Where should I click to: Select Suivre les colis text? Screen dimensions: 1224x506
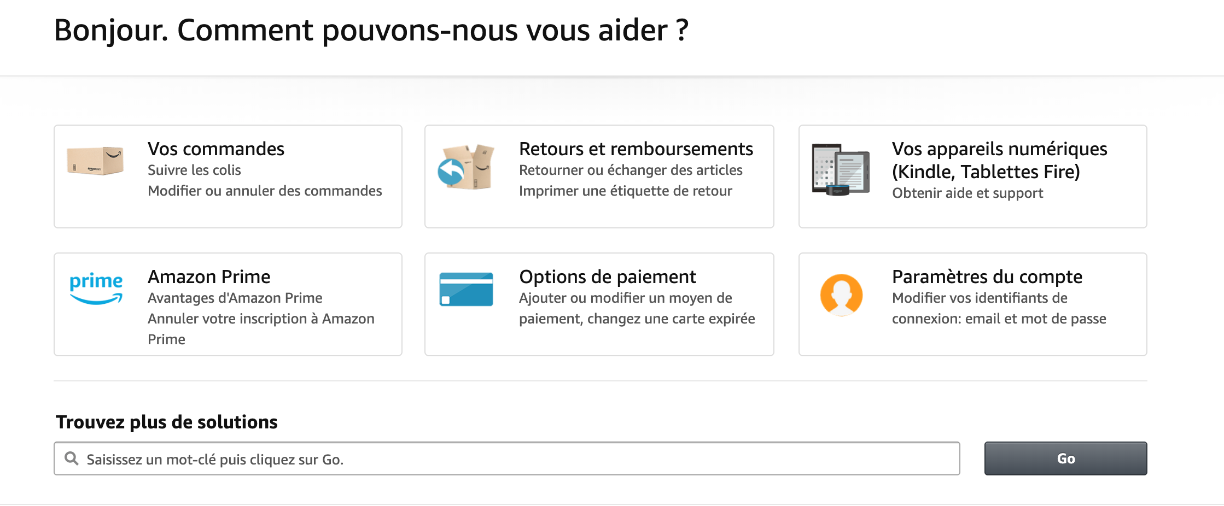pyautogui.click(x=194, y=170)
